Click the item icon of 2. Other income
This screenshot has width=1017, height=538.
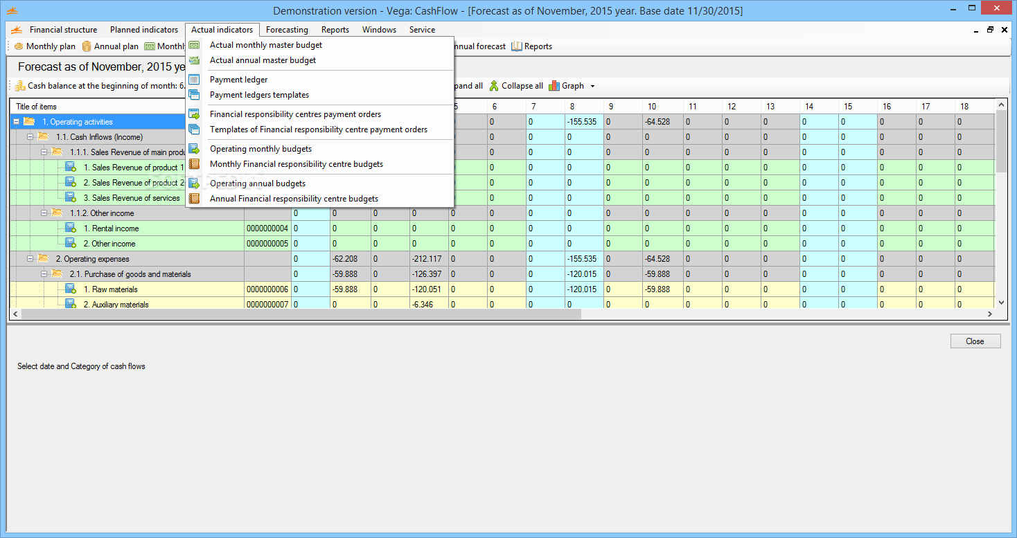click(71, 243)
